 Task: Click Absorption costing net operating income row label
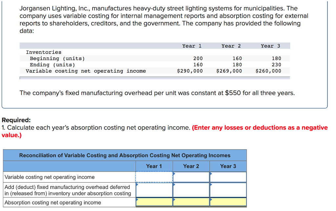pyautogui.click(x=53, y=202)
